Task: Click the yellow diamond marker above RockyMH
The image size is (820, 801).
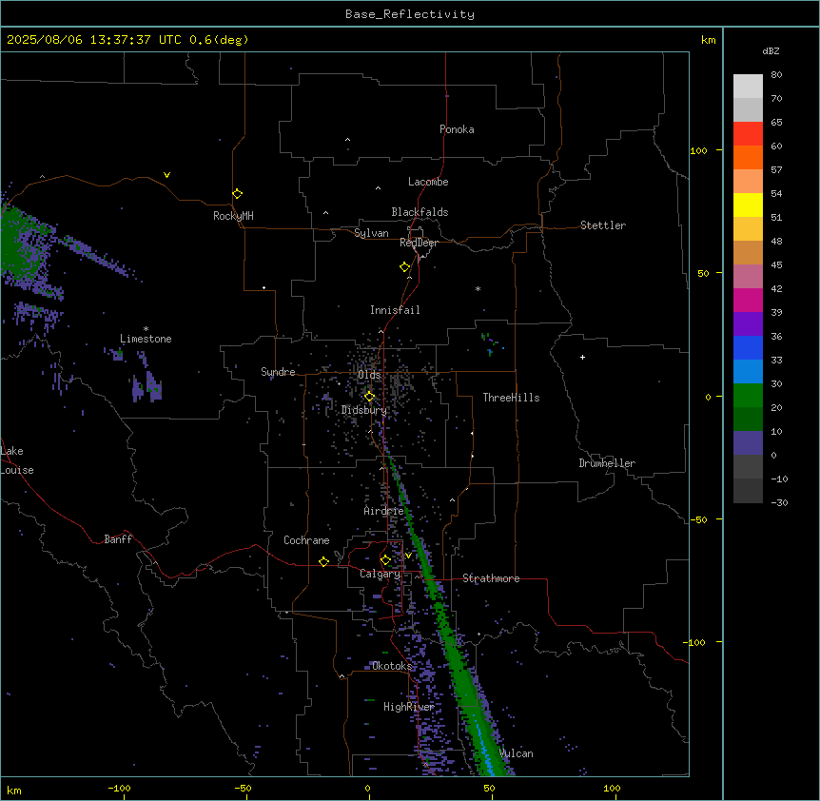Action: click(x=238, y=194)
